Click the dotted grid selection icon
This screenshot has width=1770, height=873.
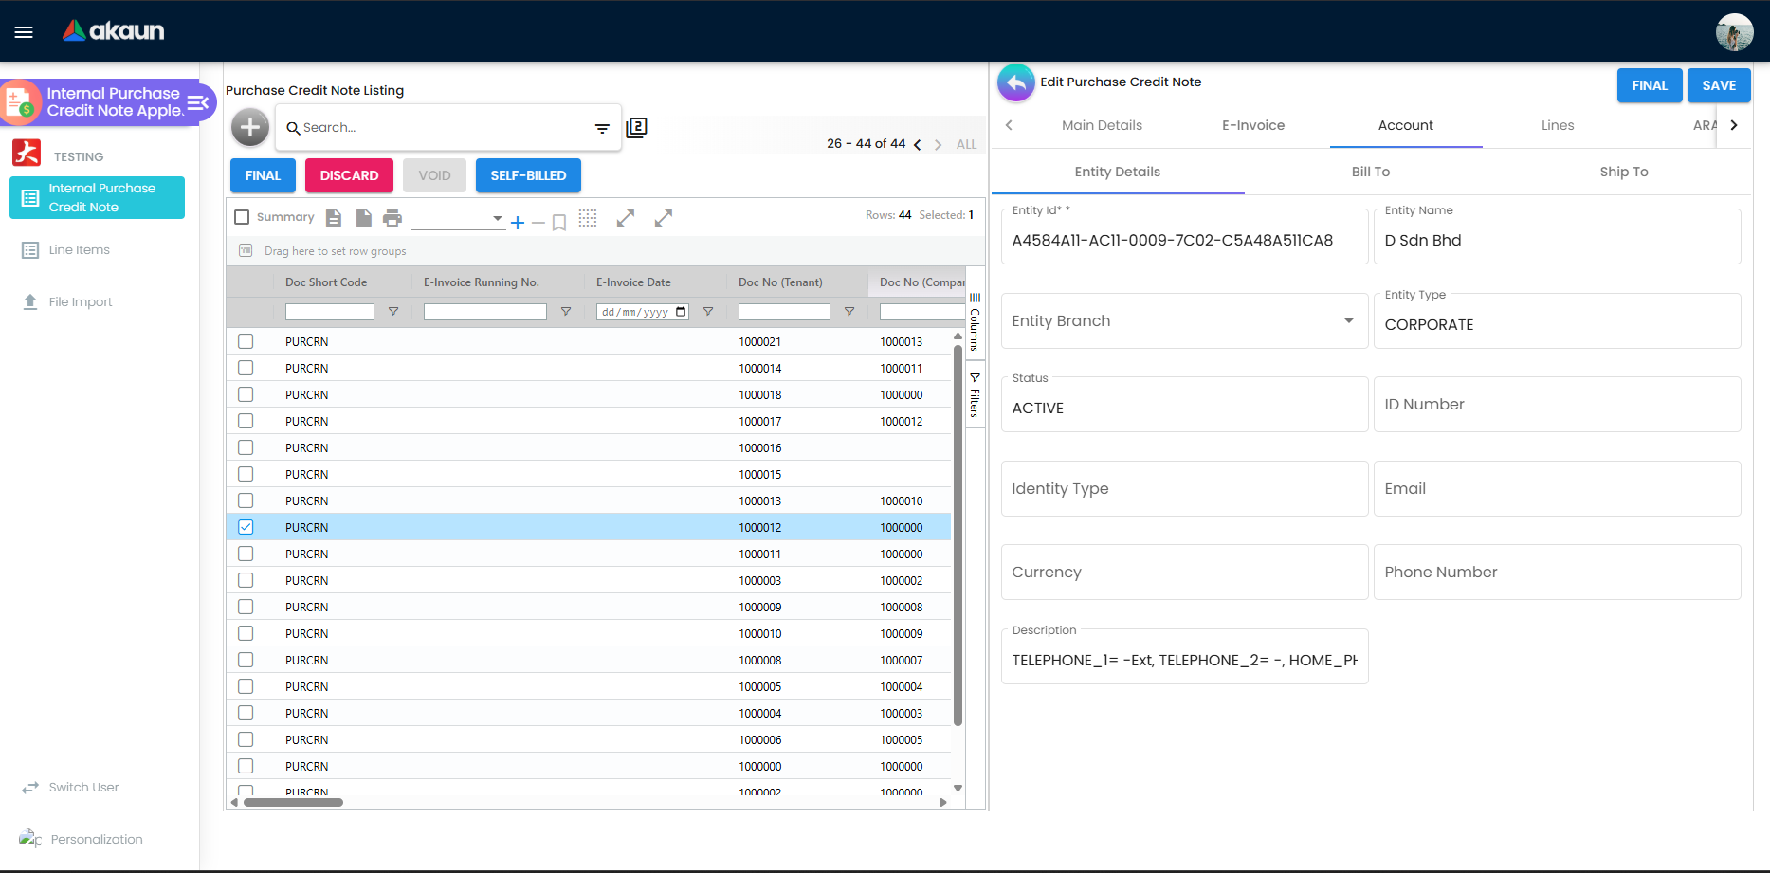click(x=588, y=218)
